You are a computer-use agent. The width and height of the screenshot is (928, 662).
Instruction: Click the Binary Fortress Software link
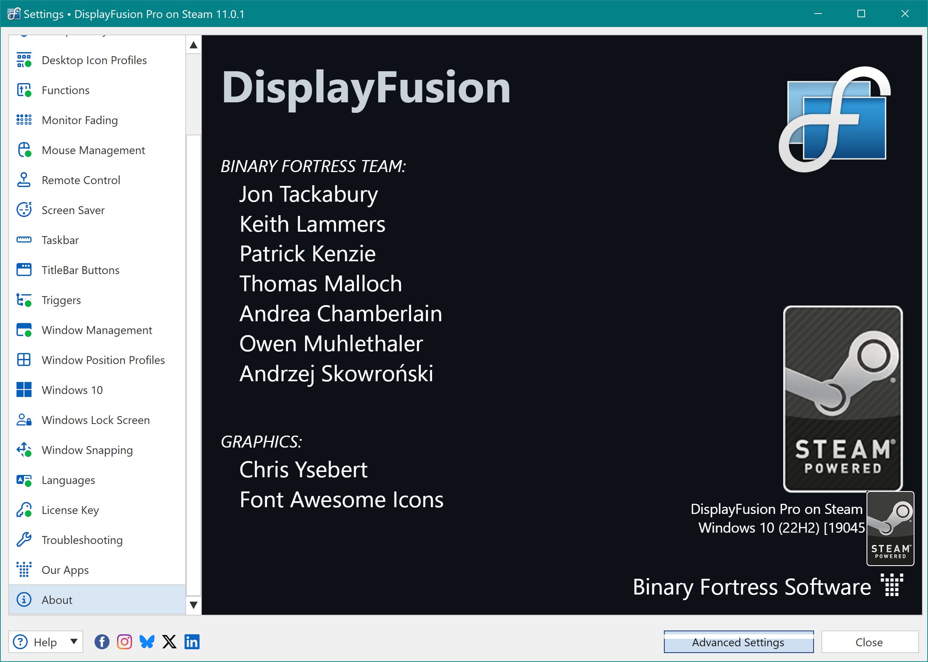(751, 587)
